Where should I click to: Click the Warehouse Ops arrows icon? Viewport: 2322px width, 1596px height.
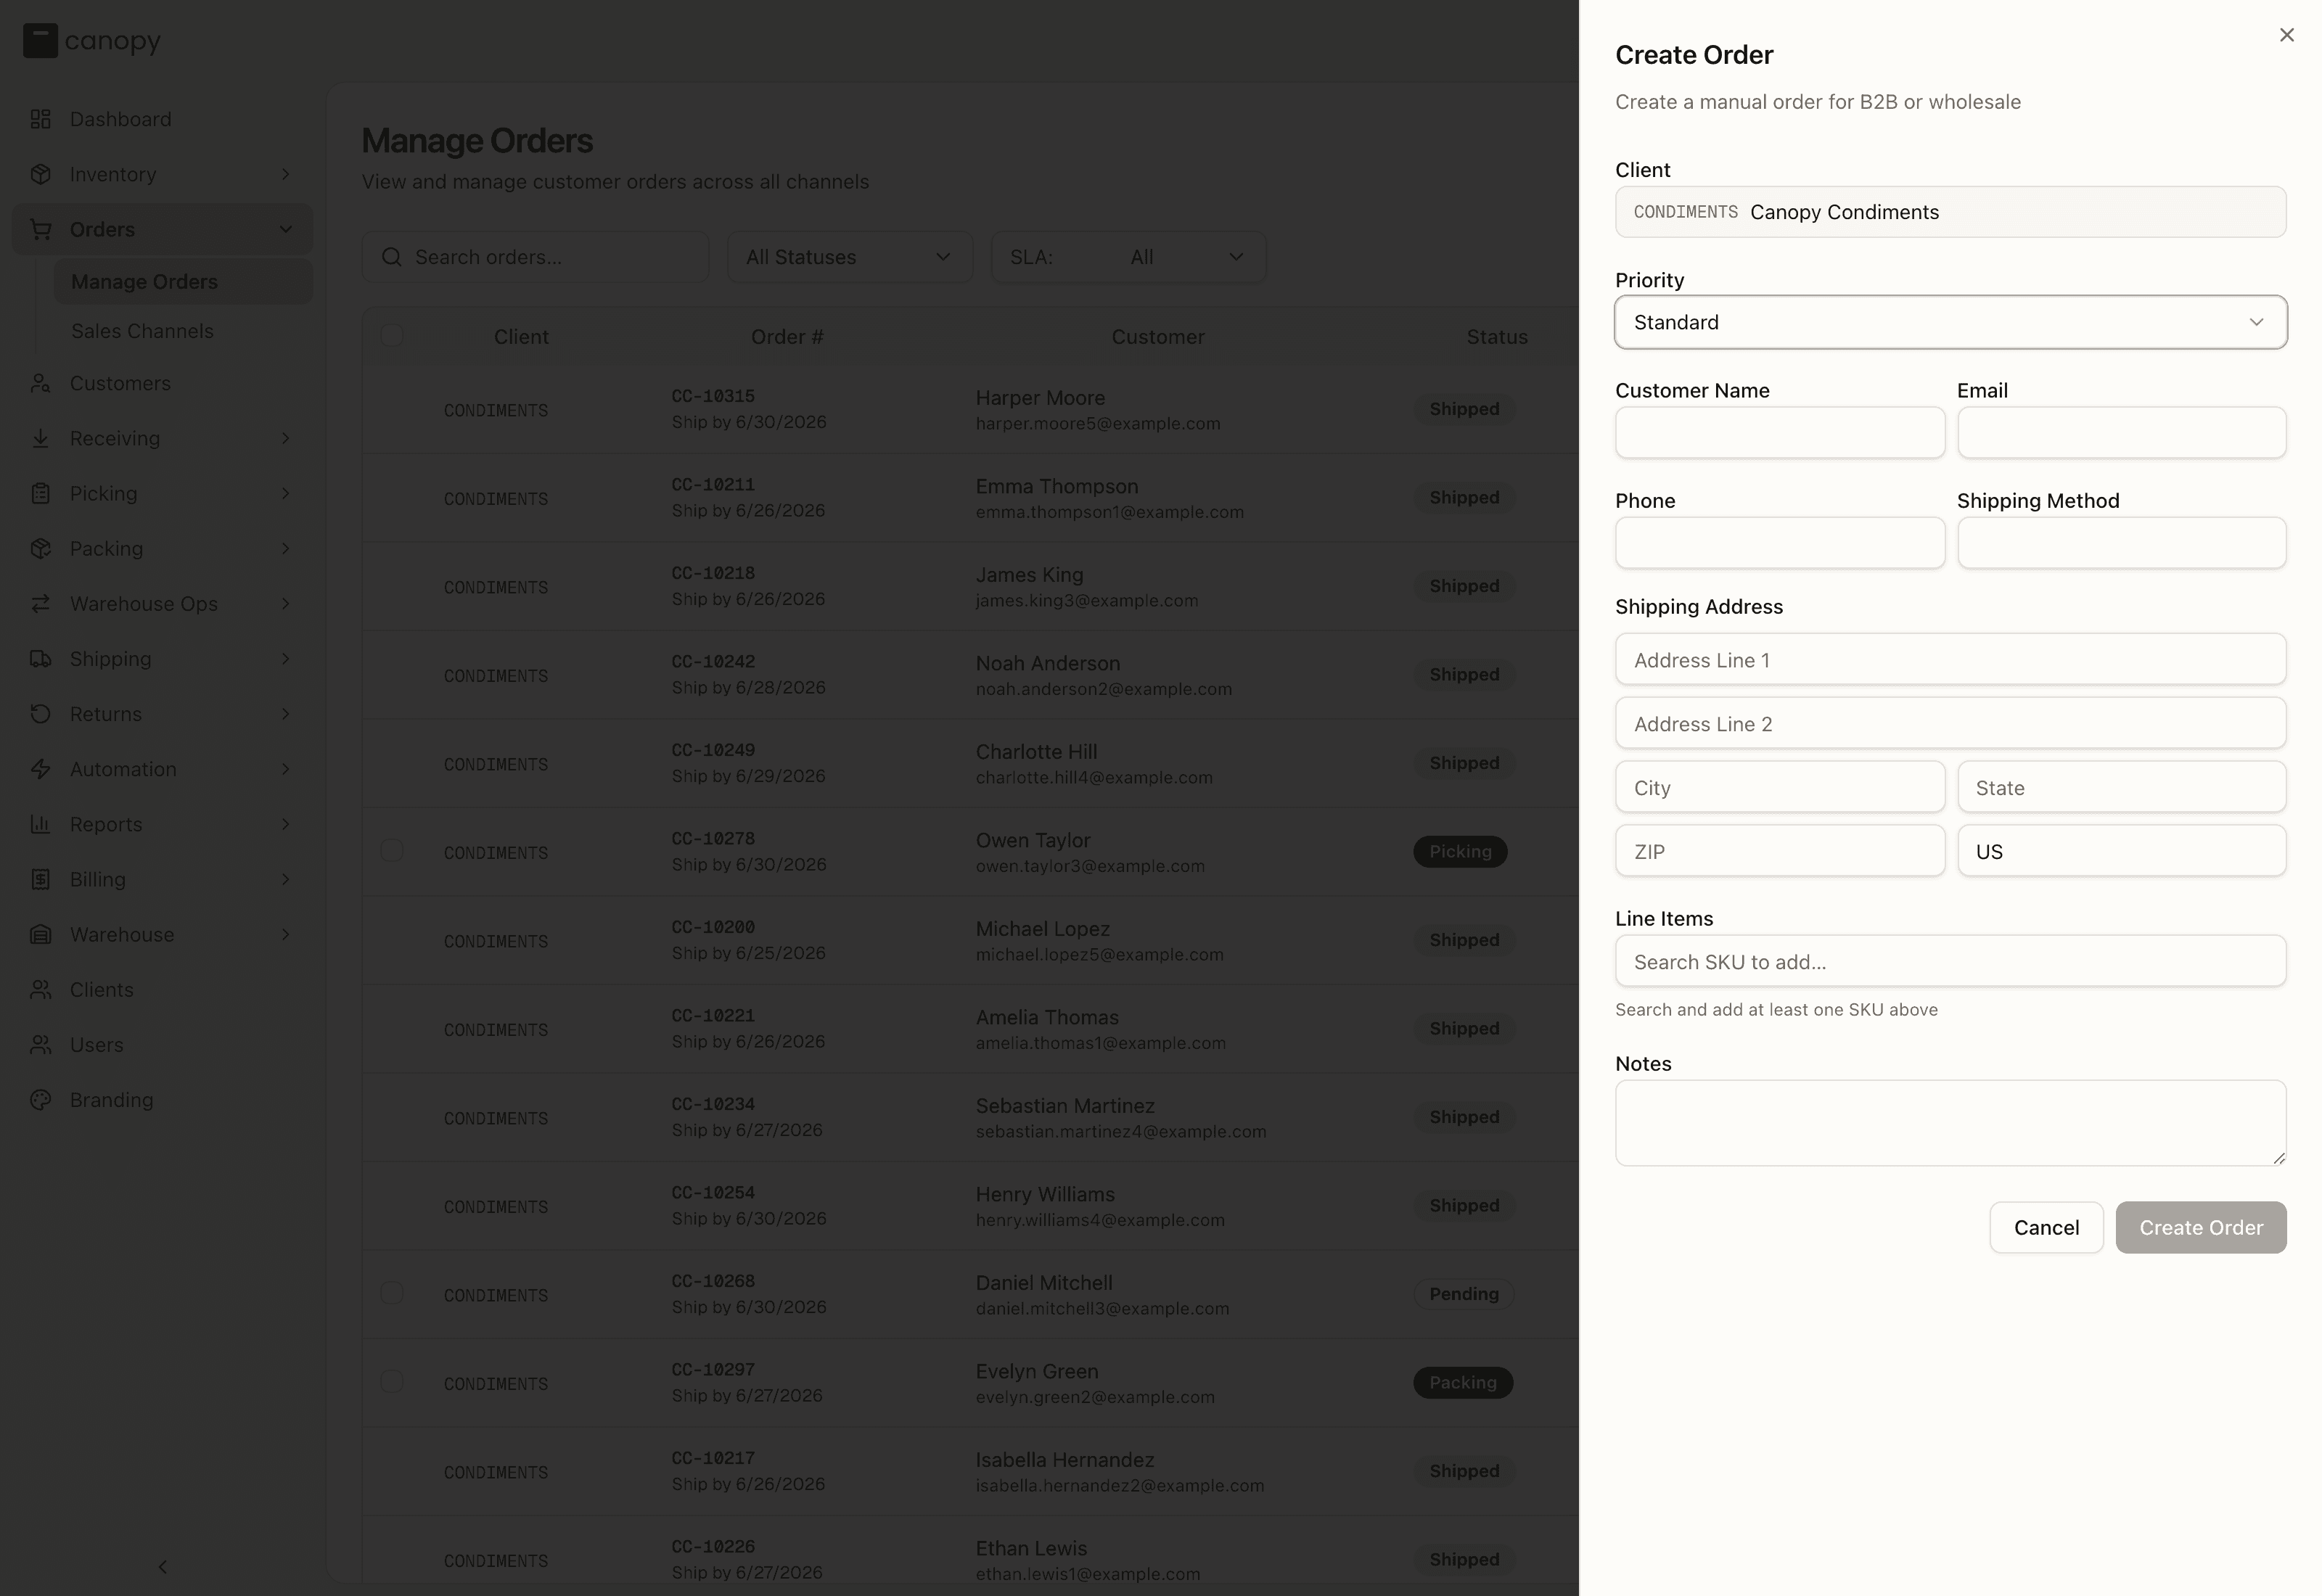click(40, 603)
